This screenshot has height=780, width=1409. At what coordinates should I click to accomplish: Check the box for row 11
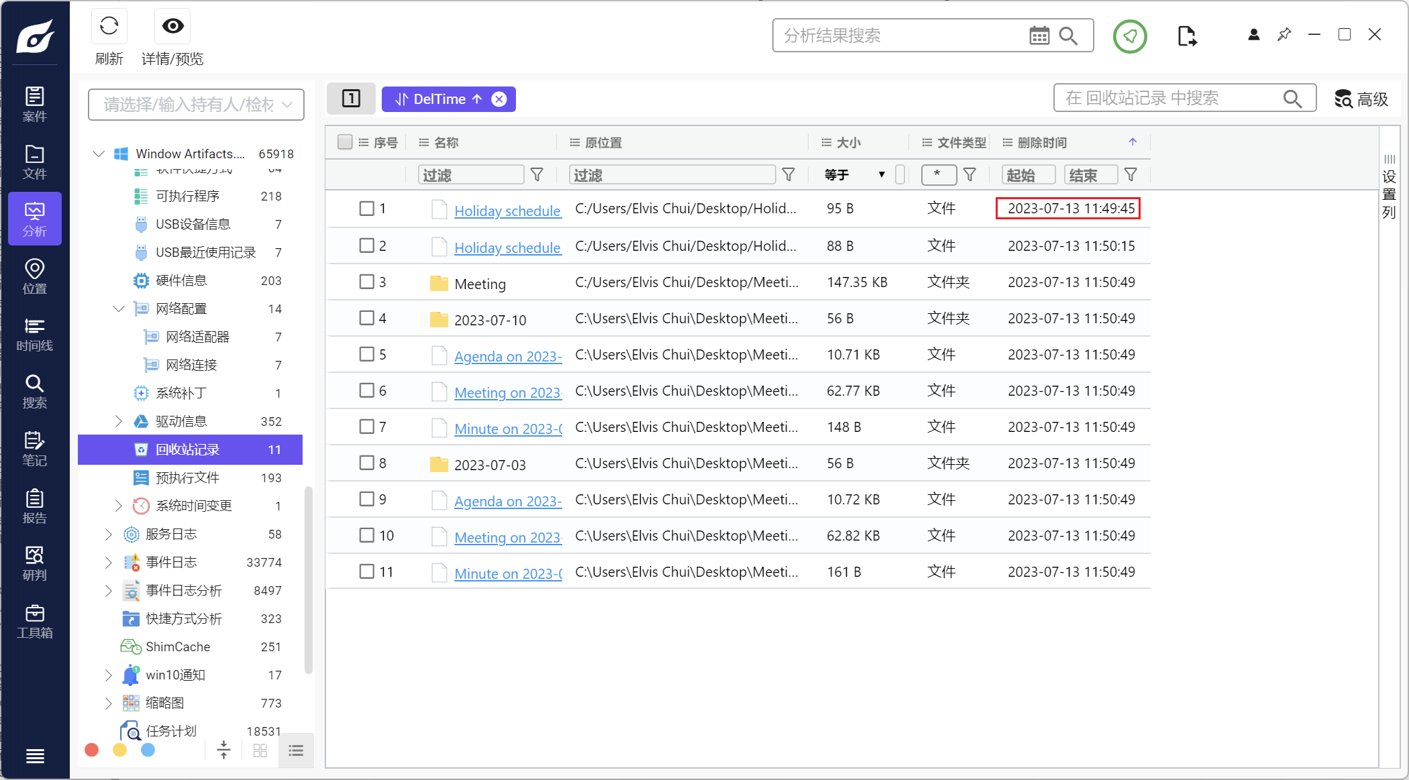pos(367,571)
